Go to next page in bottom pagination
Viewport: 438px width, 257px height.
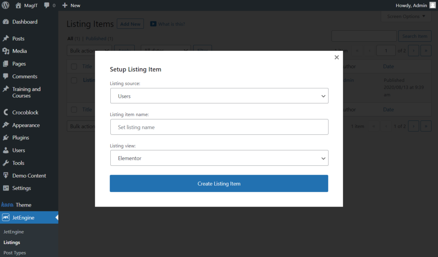[x=414, y=126]
